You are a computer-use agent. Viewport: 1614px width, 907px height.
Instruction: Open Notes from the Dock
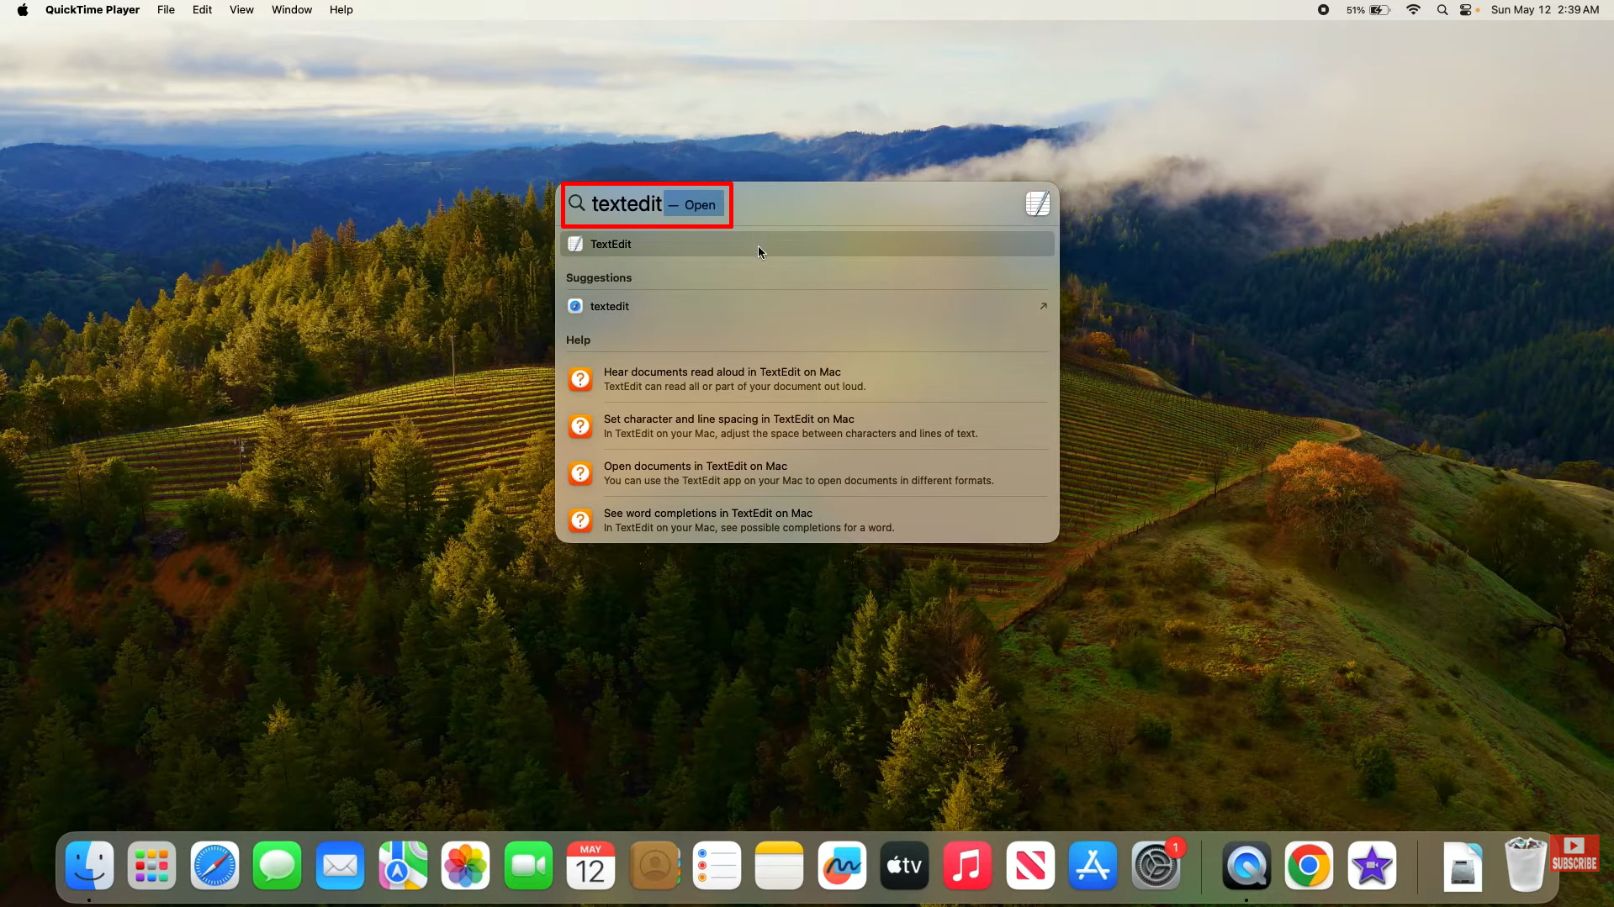(779, 866)
